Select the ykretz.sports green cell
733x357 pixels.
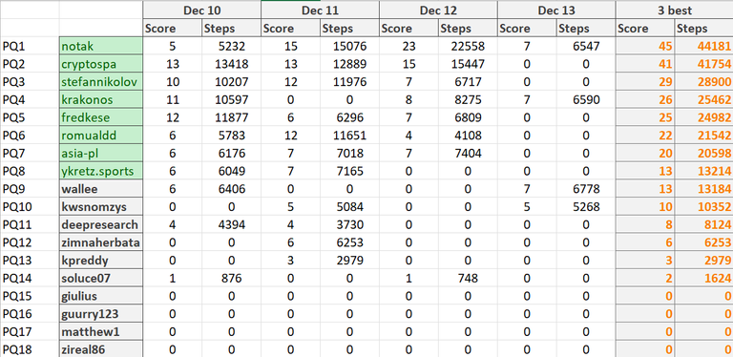click(101, 171)
